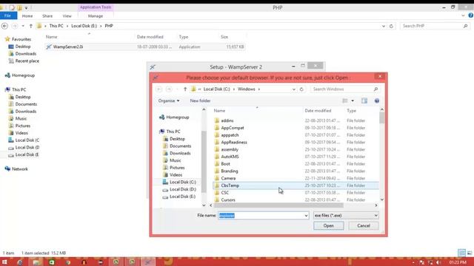Click Application Tools contextual tab
The height and width of the screenshot is (266, 474).
96,7
